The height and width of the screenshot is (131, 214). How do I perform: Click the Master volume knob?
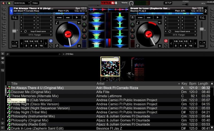(x=131, y=3)
